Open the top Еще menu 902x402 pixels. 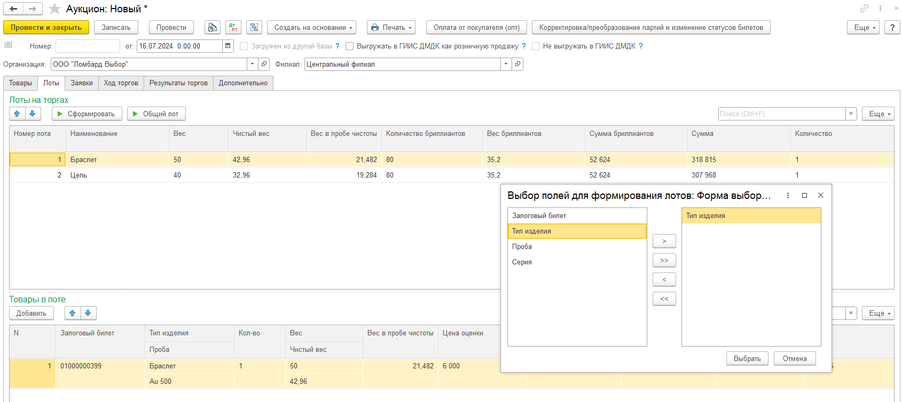pyautogui.click(x=863, y=27)
